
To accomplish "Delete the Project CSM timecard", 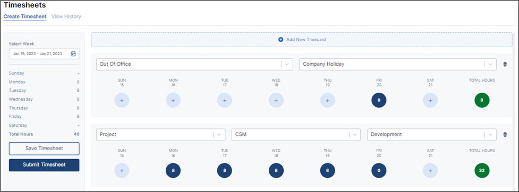I will tap(505, 135).
